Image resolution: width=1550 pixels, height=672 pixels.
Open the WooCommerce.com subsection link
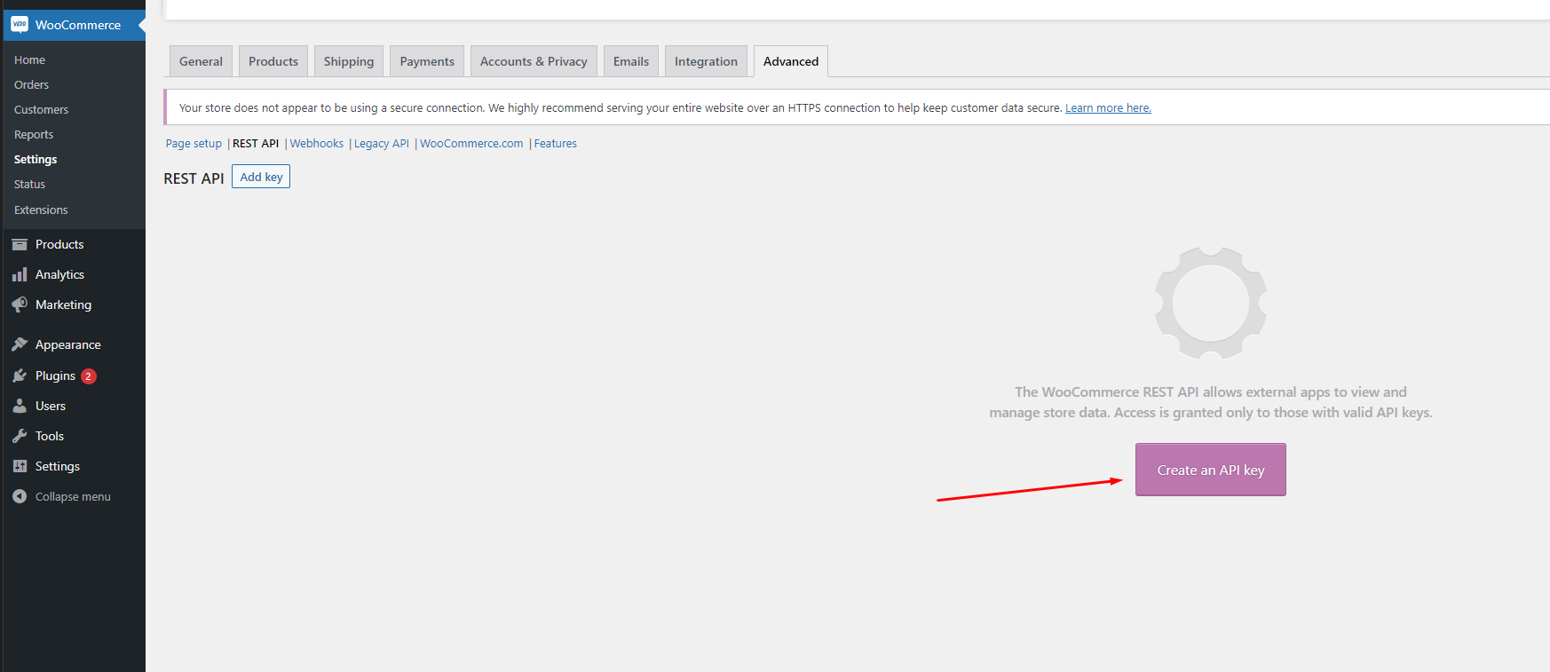[x=471, y=143]
